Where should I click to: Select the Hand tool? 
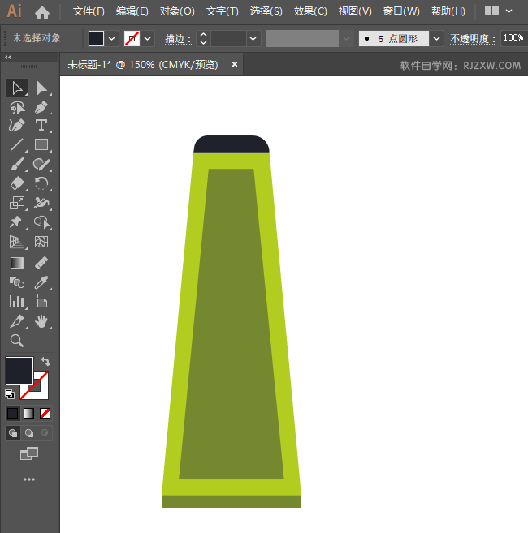click(x=41, y=321)
